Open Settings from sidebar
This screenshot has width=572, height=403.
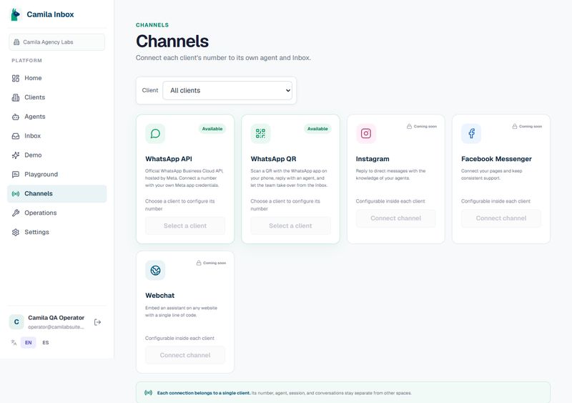point(57,233)
